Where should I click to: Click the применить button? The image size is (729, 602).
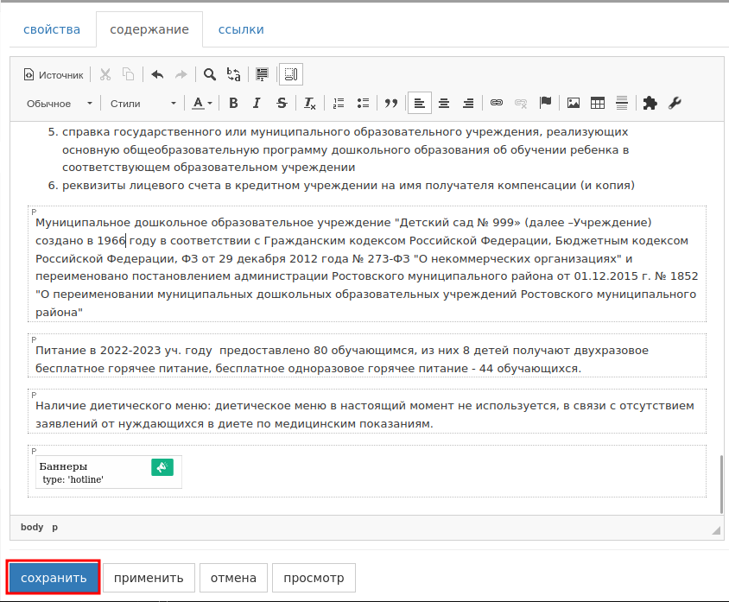[149, 578]
